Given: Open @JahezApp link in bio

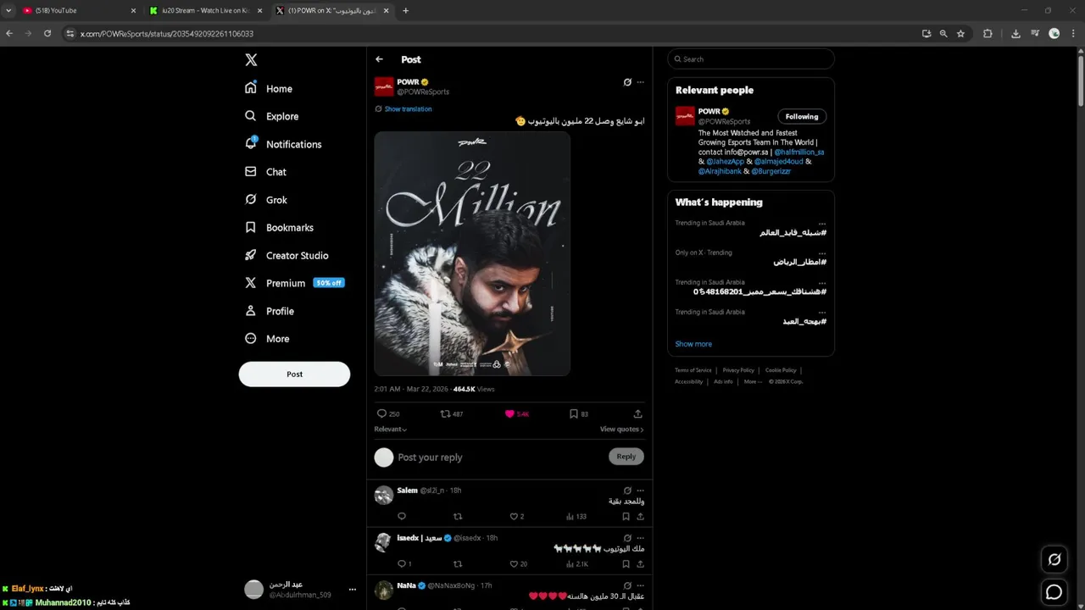Looking at the screenshot, I should (x=725, y=162).
